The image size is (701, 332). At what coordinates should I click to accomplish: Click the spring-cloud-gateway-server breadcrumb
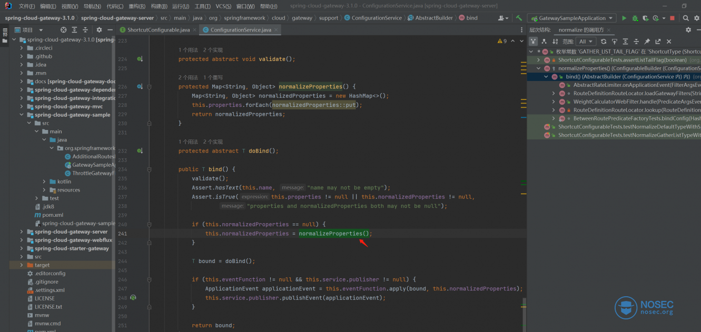pyautogui.click(x=117, y=18)
